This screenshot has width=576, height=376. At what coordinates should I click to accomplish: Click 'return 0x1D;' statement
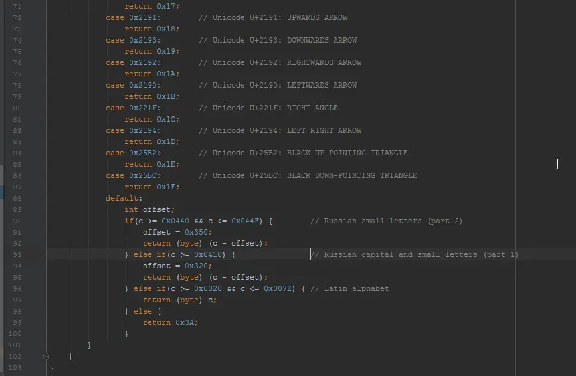(x=151, y=142)
